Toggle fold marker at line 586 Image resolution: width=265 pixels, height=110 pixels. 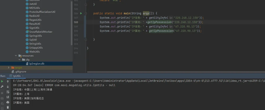(x=86, y=13)
